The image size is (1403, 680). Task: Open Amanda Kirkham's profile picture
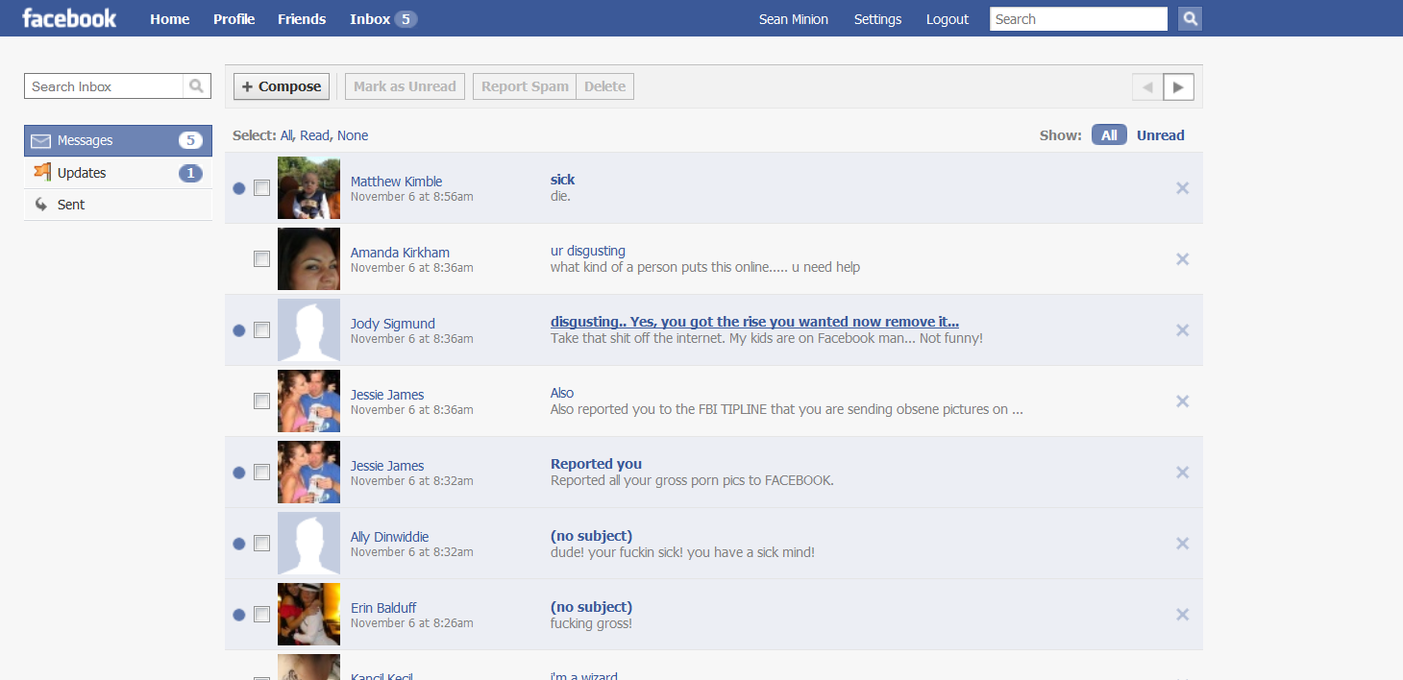(x=308, y=259)
